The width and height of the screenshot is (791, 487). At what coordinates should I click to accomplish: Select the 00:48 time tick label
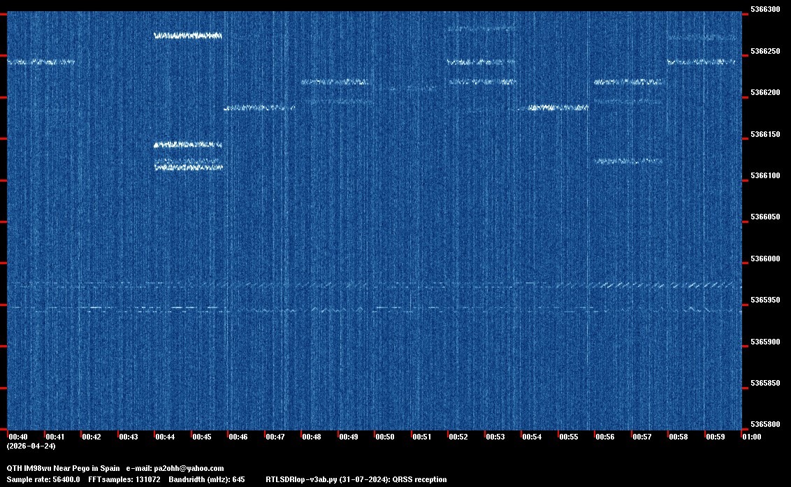pos(312,437)
